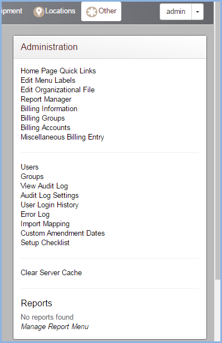Open Manage Report Menu link
222x343 pixels.
coord(55,326)
